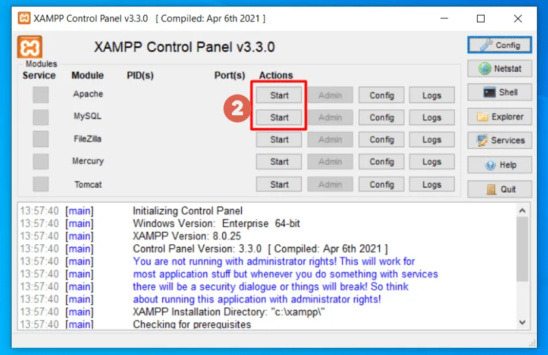Select the FileZilla module label

pyautogui.click(x=88, y=139)
